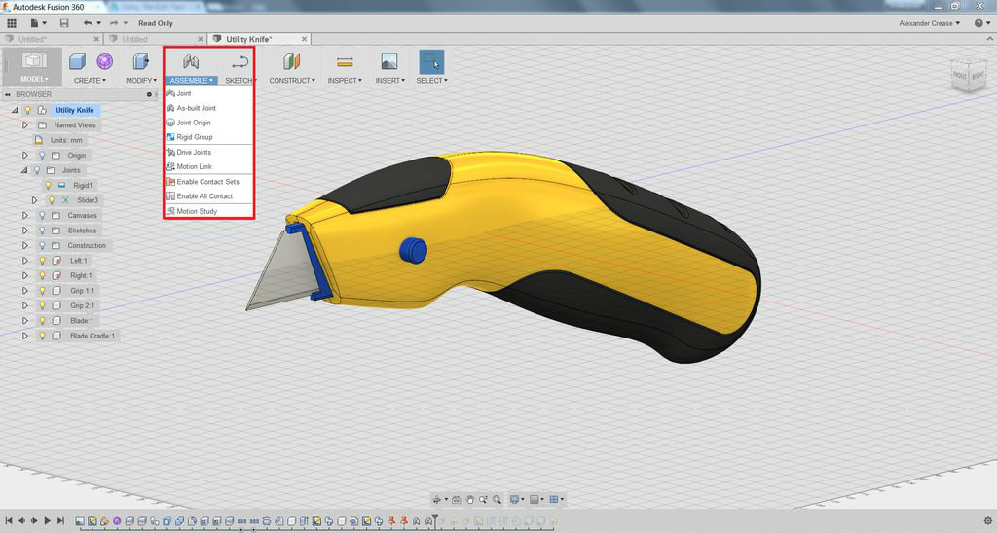997x533 pixels.
Task: Click the Assemble joint icon in toolbar
Action: 191,61
